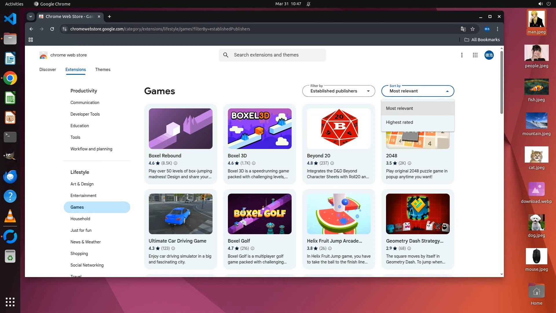Open the Filter by Established publishers dropdown
This screenshot has height=313, width=556.
pyautogui.click(x=339, y=91)
